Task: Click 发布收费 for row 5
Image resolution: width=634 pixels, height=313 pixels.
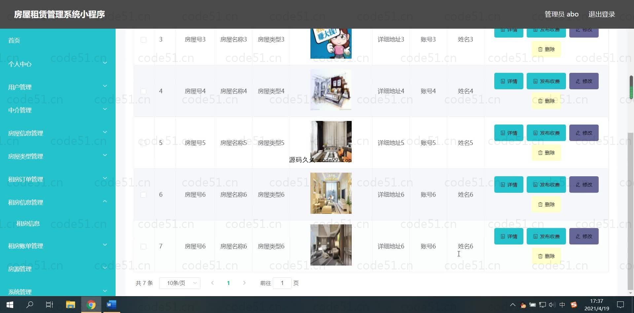Action: click(546, 133)
